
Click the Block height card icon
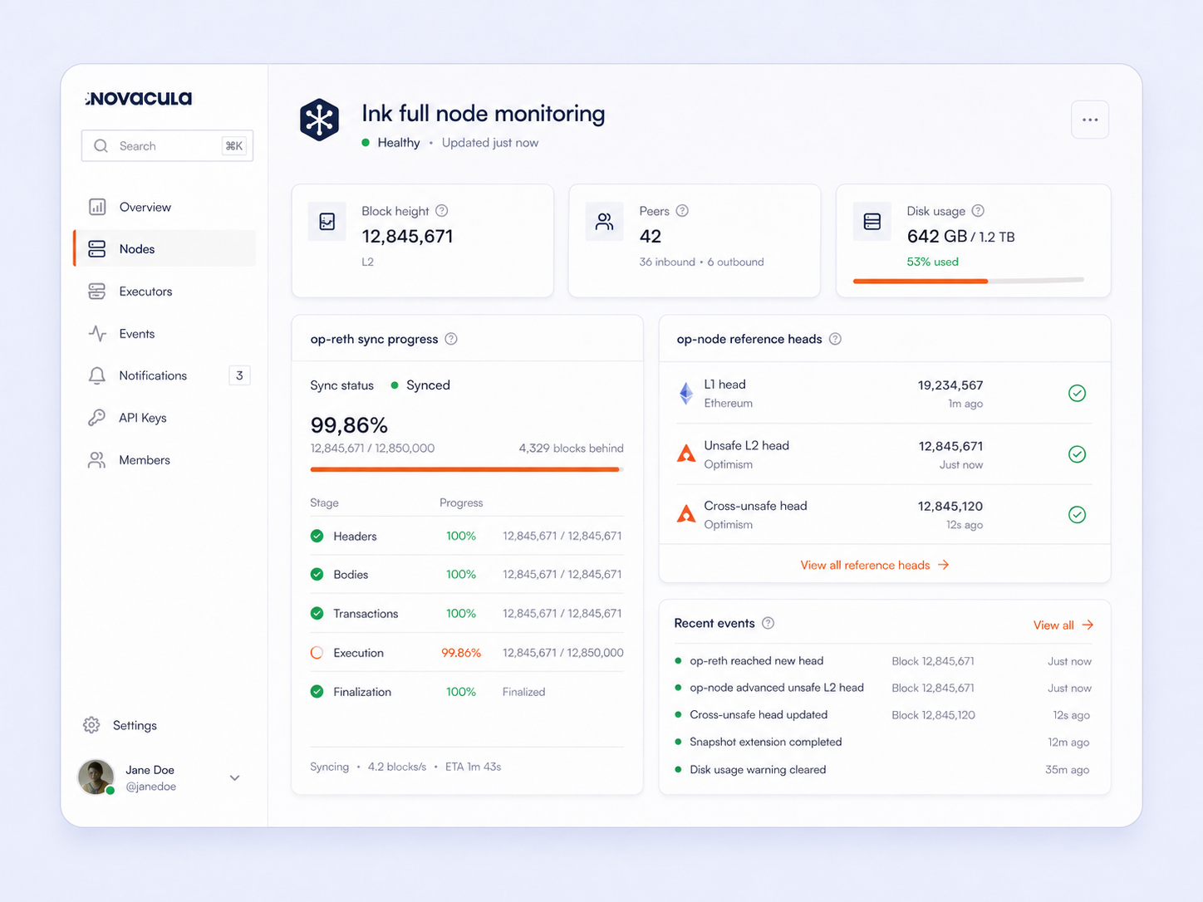327,221
